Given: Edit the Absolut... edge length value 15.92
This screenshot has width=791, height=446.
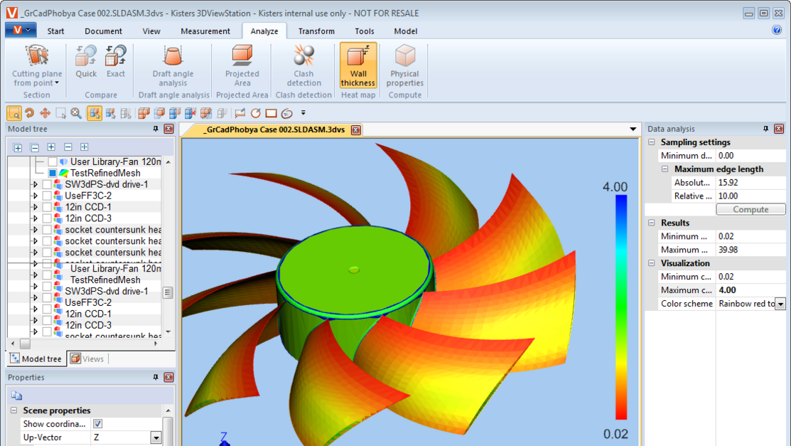Looking at the screenshot, I should pyautogui.click(x=750, y=183).
